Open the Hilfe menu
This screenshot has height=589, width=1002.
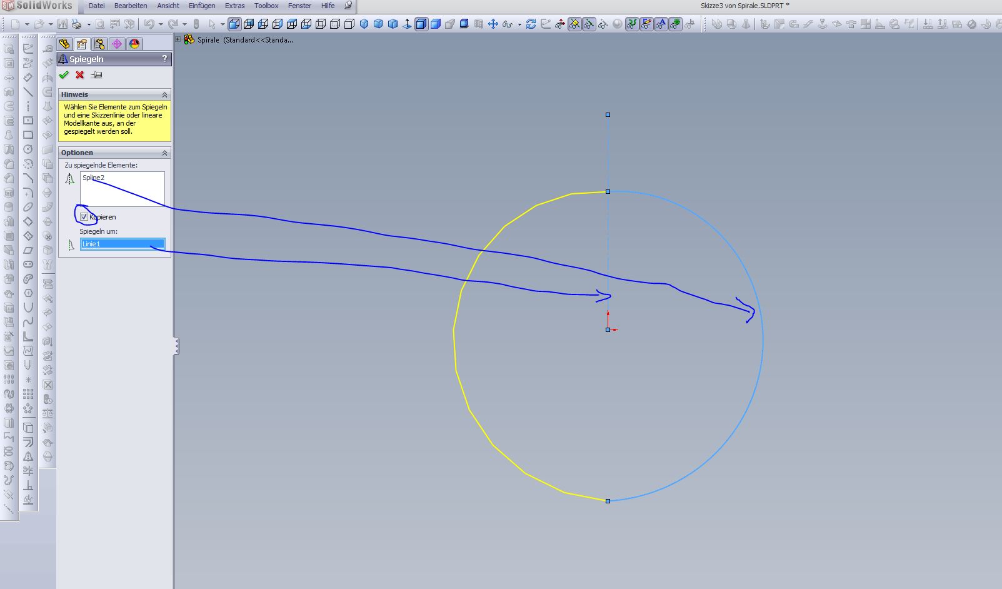click(x=328, y=6)
